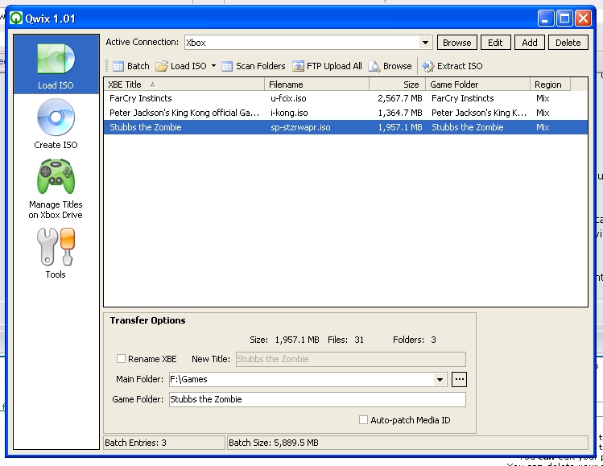Click the FTP Upload All toolbar icon

[x=298, y=66]
